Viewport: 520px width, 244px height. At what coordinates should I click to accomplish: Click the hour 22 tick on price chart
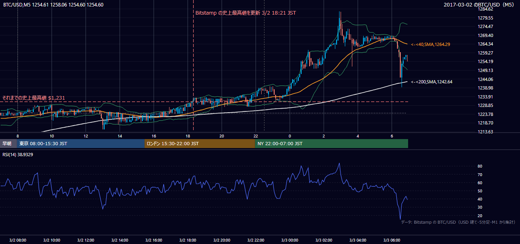(256, 136)
